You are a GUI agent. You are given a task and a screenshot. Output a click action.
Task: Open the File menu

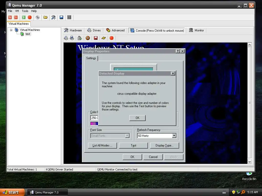pyautogui.click(x=10, y=11)
